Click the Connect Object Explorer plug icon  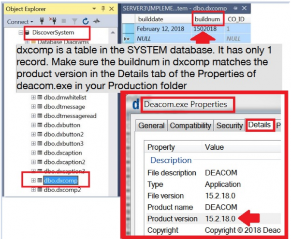coord(42,21)
